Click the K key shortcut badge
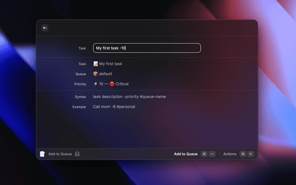This screenshot has height=185, width=296. tap(251, 154)
